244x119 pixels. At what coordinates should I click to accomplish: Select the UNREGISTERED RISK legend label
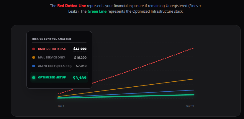[x=52, y=49]
